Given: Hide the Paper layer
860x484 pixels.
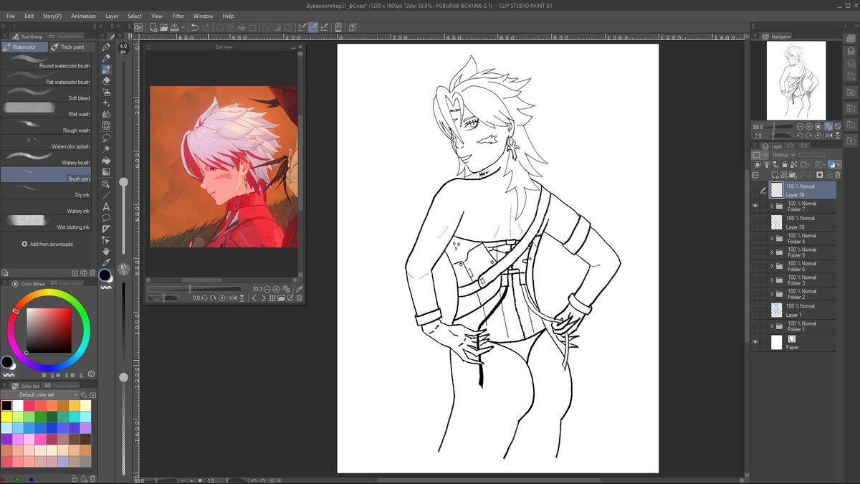Looking at the screenshot, I should [755, 343].
